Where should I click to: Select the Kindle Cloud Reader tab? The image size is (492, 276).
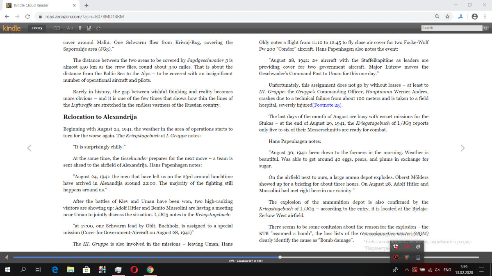tap(41, 5)
